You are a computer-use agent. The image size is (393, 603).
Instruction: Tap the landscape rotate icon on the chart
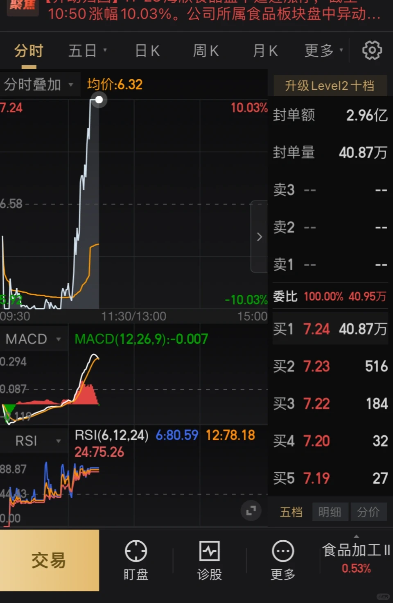coord(251,510)
